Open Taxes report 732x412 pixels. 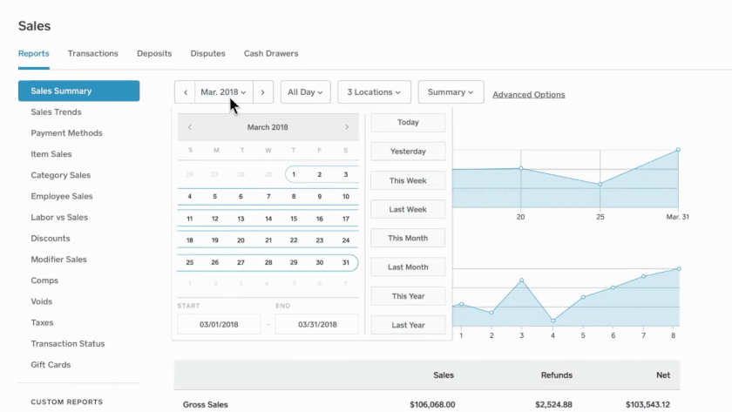(x=42, y=322)
